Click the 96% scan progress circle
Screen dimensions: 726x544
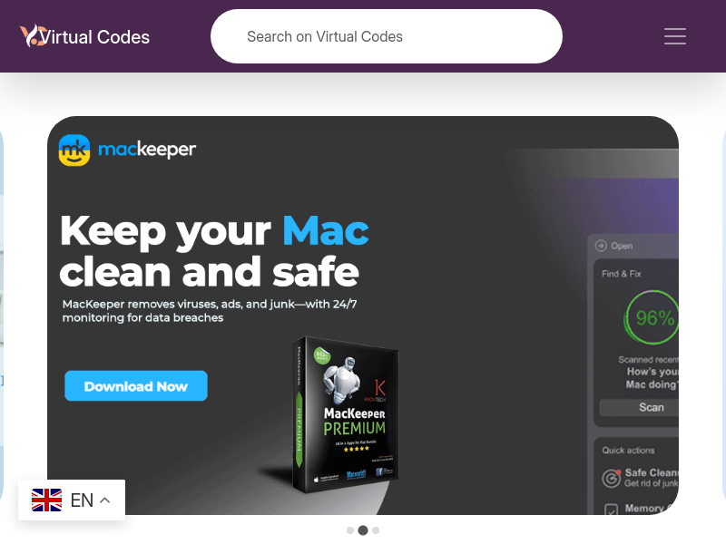click(652, 317)
